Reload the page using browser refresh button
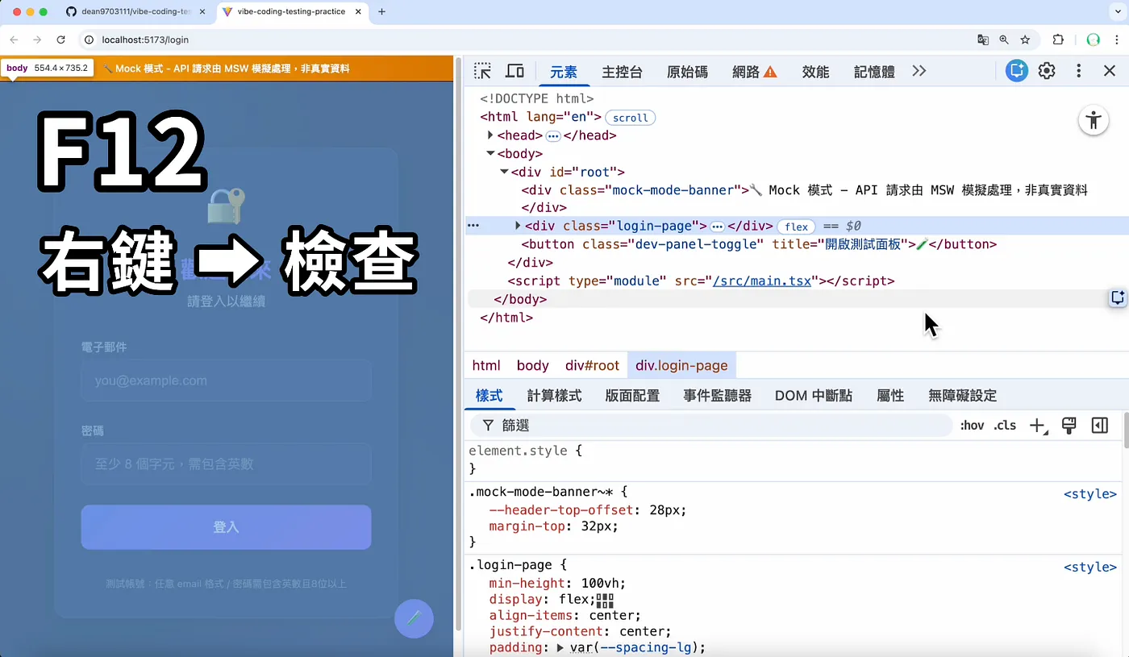Screen dimensions: 1129x657 coord(60,40)
